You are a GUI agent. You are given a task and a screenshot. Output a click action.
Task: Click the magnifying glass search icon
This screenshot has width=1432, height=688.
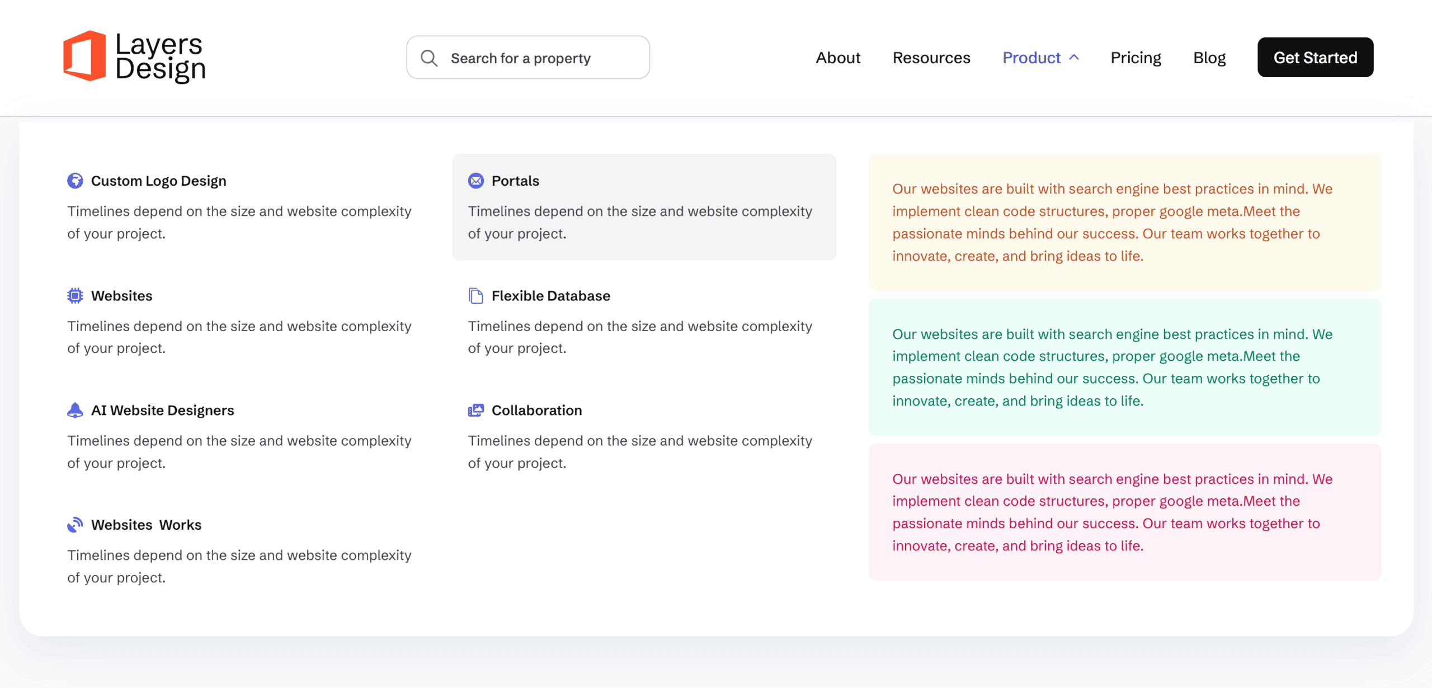point(429,58)
